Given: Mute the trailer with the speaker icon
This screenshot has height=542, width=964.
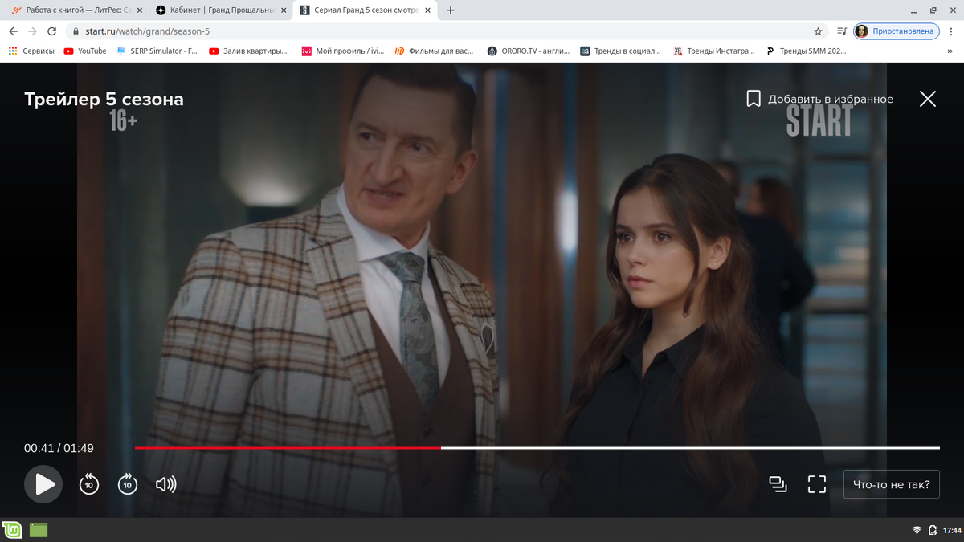Looking at the screenshot, I should tap(165, 484).
